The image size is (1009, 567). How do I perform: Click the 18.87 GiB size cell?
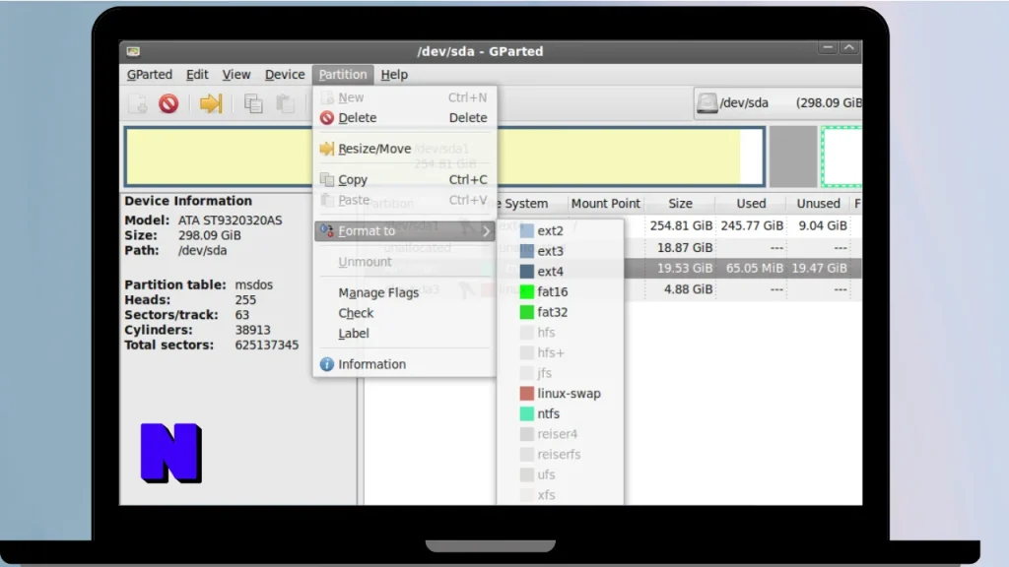[684, 247]
